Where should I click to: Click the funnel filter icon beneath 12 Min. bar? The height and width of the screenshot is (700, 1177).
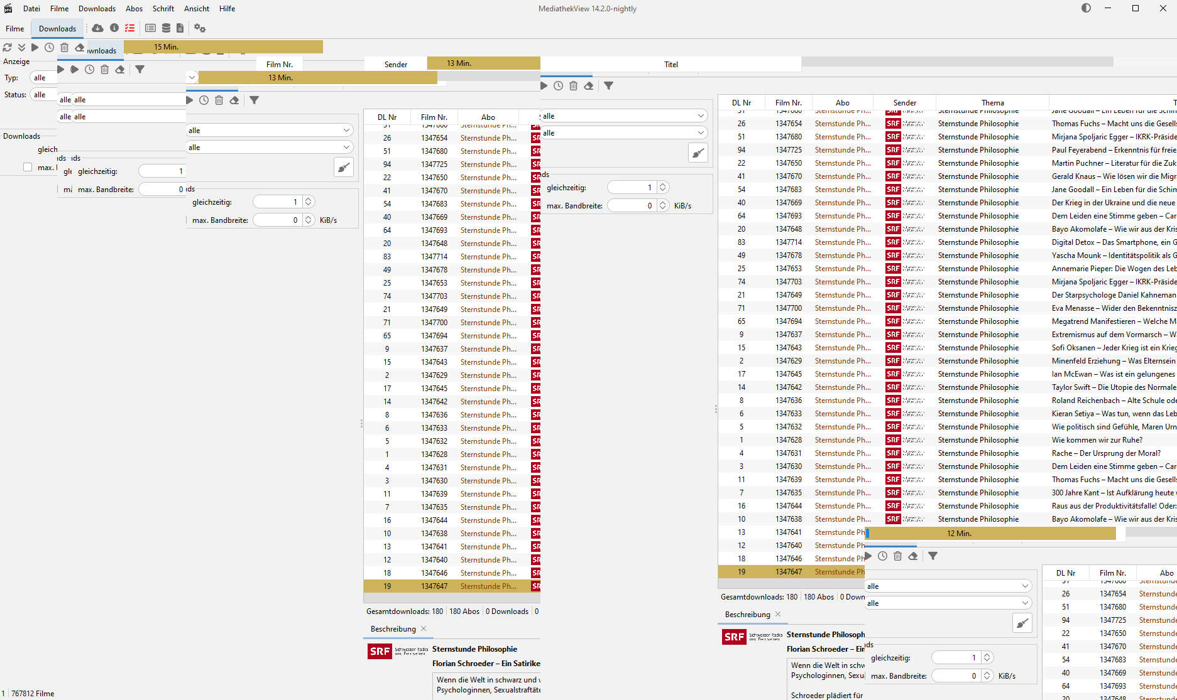(x=933, y=556)
